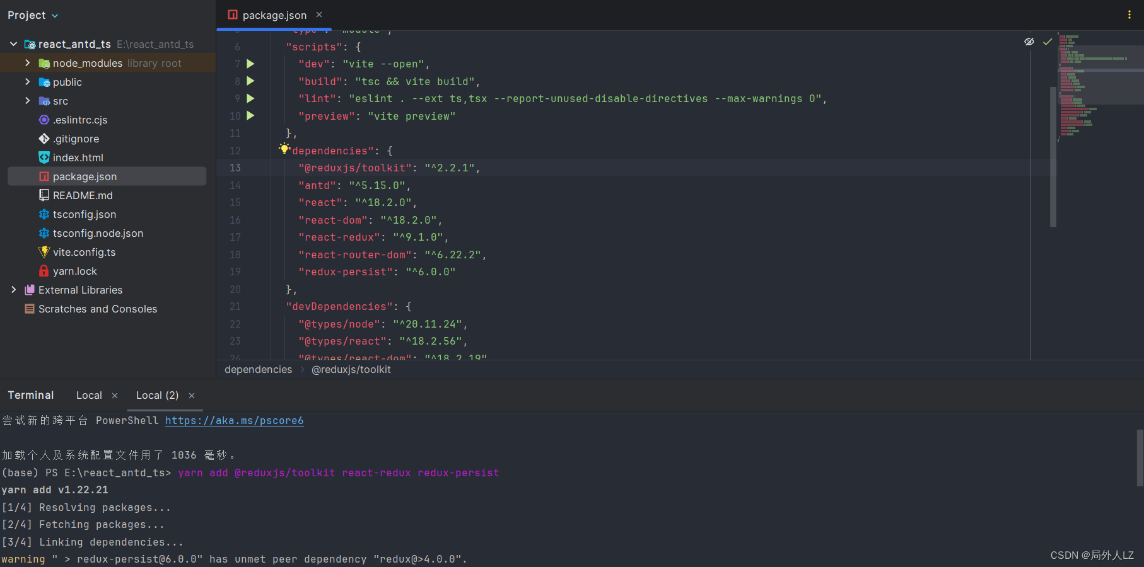Click the Scratches and Consoles icon
1144x567 pixels.
(x=30, y=309)
